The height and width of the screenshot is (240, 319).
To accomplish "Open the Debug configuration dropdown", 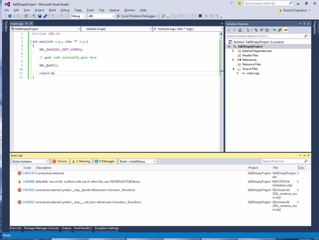I will click(x=78, y=16).
